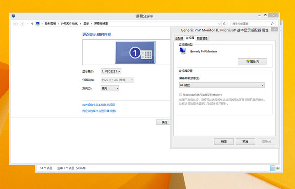Open the 64 Hz refresh rate dropdown
Viewport: 295px width, 189px height.
[x=222, y=85]
